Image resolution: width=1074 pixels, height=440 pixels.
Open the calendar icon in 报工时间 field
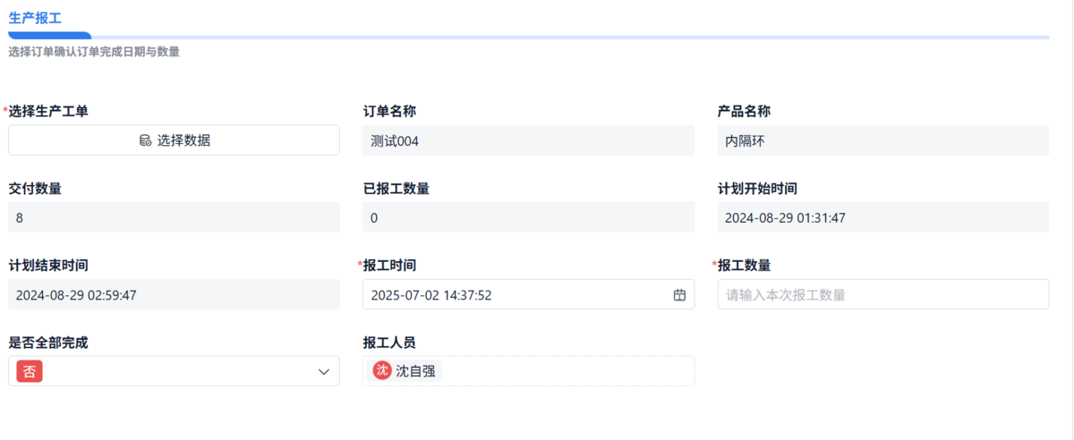(679, 294)
